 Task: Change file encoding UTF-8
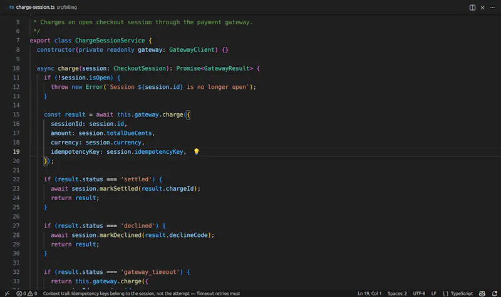tap(419, 293)
